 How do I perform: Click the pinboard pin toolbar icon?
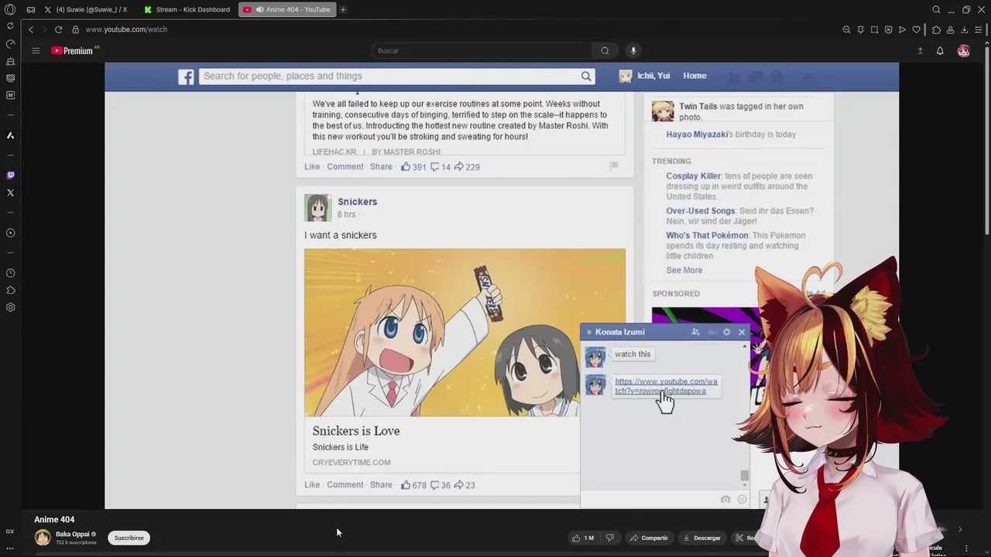click(860, 29)
